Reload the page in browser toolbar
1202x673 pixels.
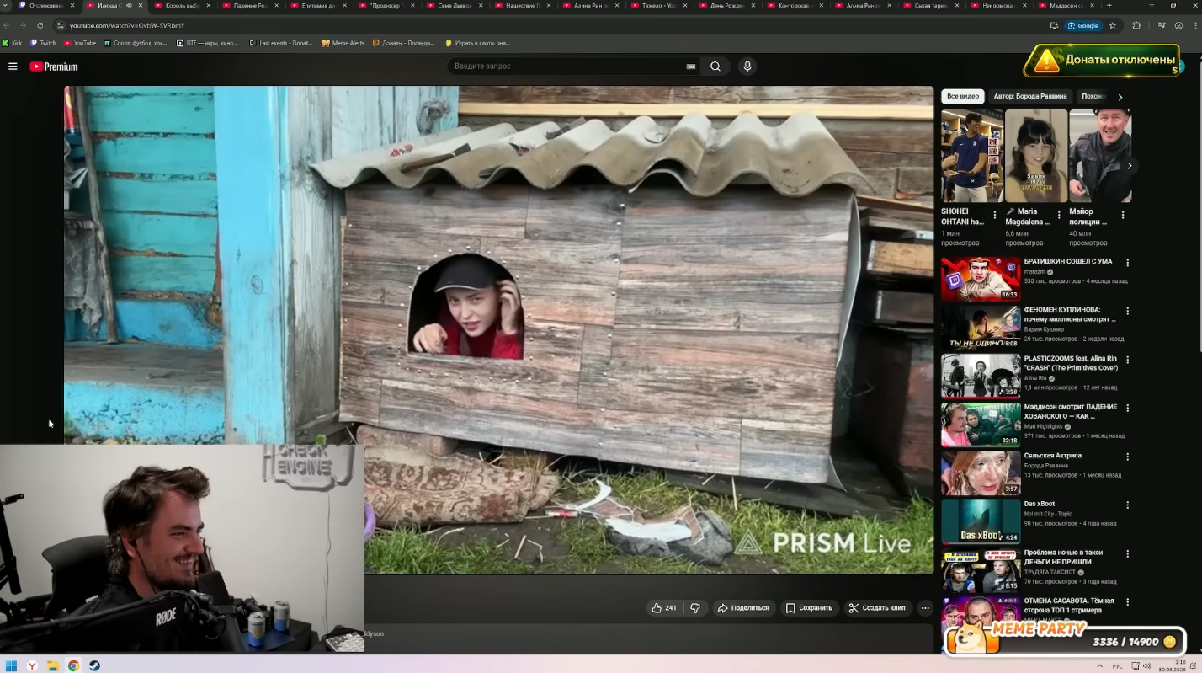pos(39,25)
